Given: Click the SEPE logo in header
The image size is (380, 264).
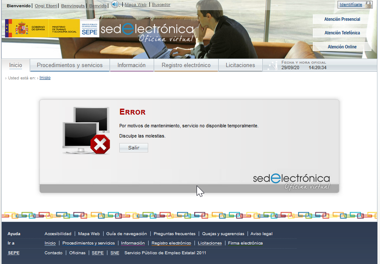Looking at the screenshot, I should point(90,28).
